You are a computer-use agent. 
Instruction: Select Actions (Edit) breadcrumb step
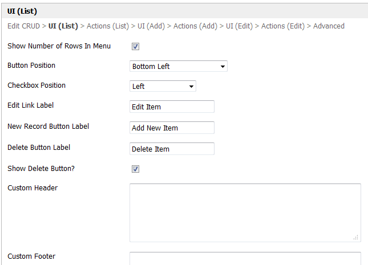283,26
